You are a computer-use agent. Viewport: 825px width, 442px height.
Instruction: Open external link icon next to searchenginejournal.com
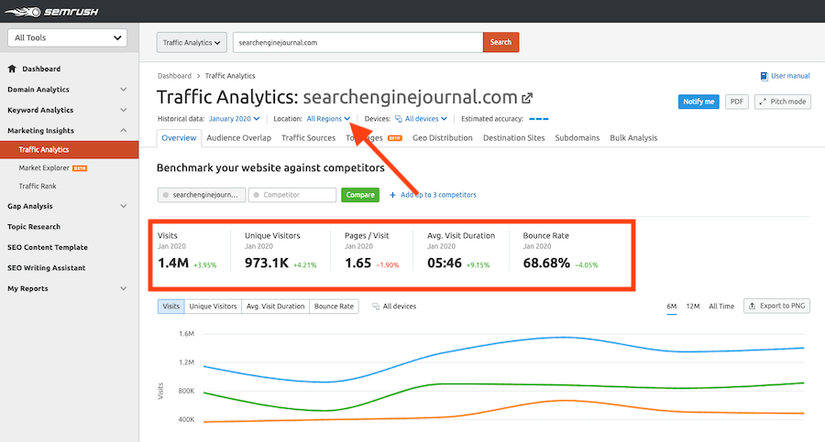[x=527, y=98]
